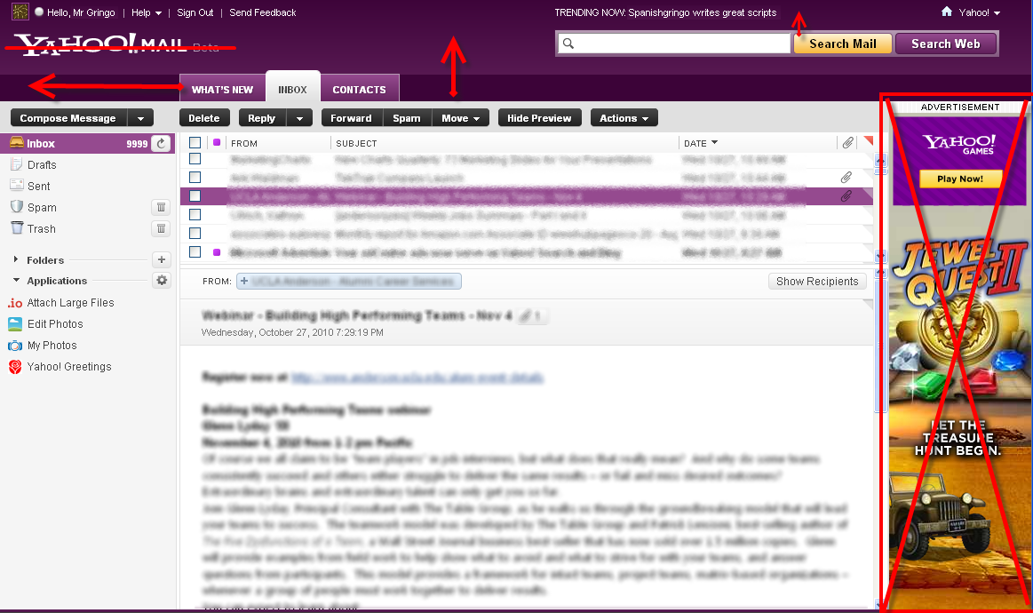Expand the Folders section
This screenshot has width=1033, height=613.
click(16, 259)
